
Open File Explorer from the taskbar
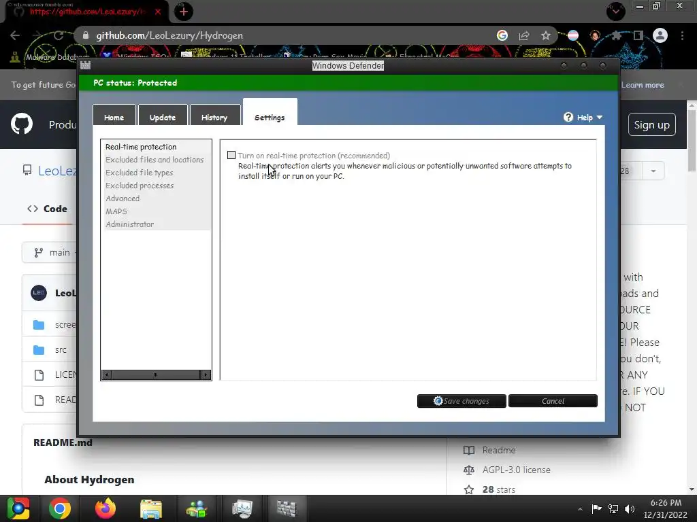point(151,508)
